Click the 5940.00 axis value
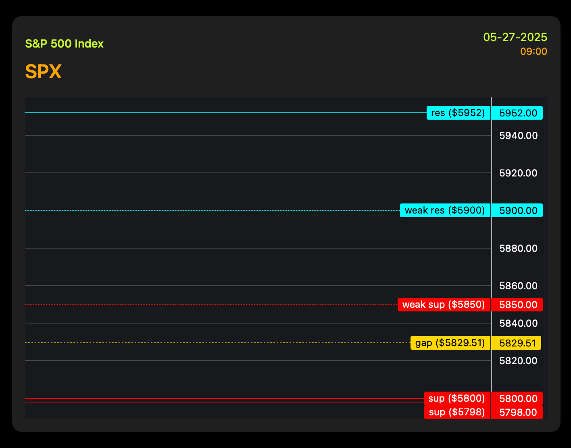571x448 pixels. pyautogui.click(x=519, y=135)
